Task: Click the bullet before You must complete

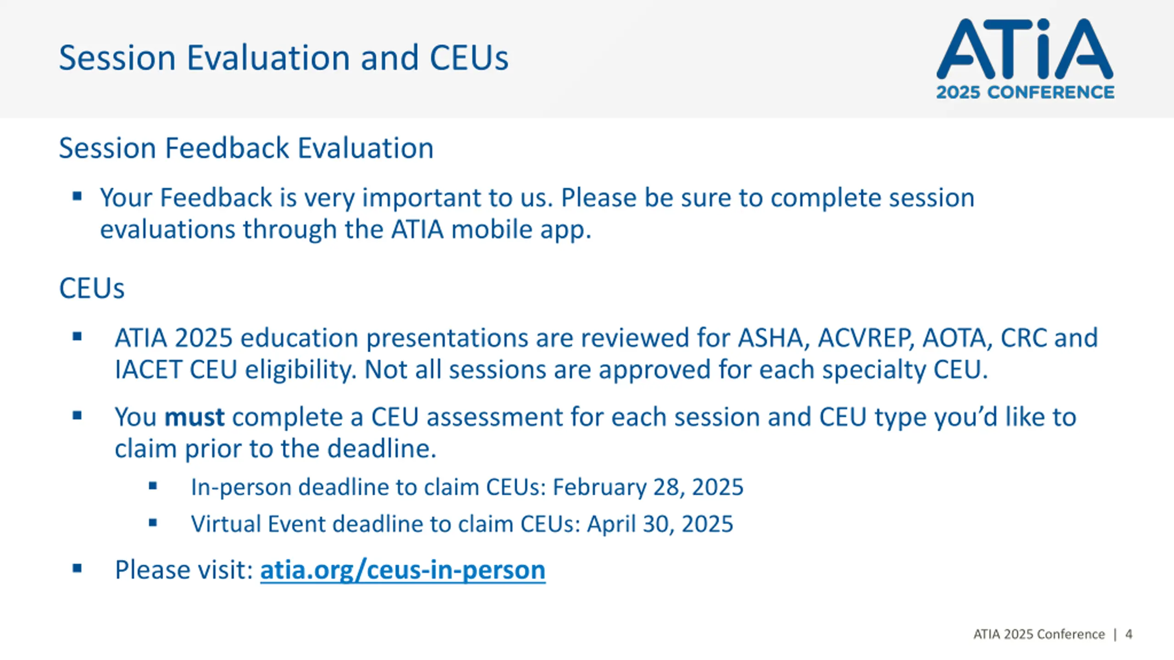Action: point(77,416)
